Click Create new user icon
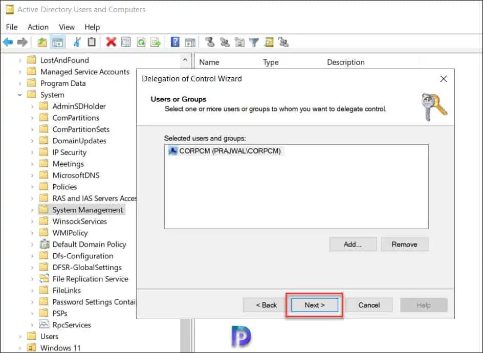The image size is (483, 353). tap(210, 41)
